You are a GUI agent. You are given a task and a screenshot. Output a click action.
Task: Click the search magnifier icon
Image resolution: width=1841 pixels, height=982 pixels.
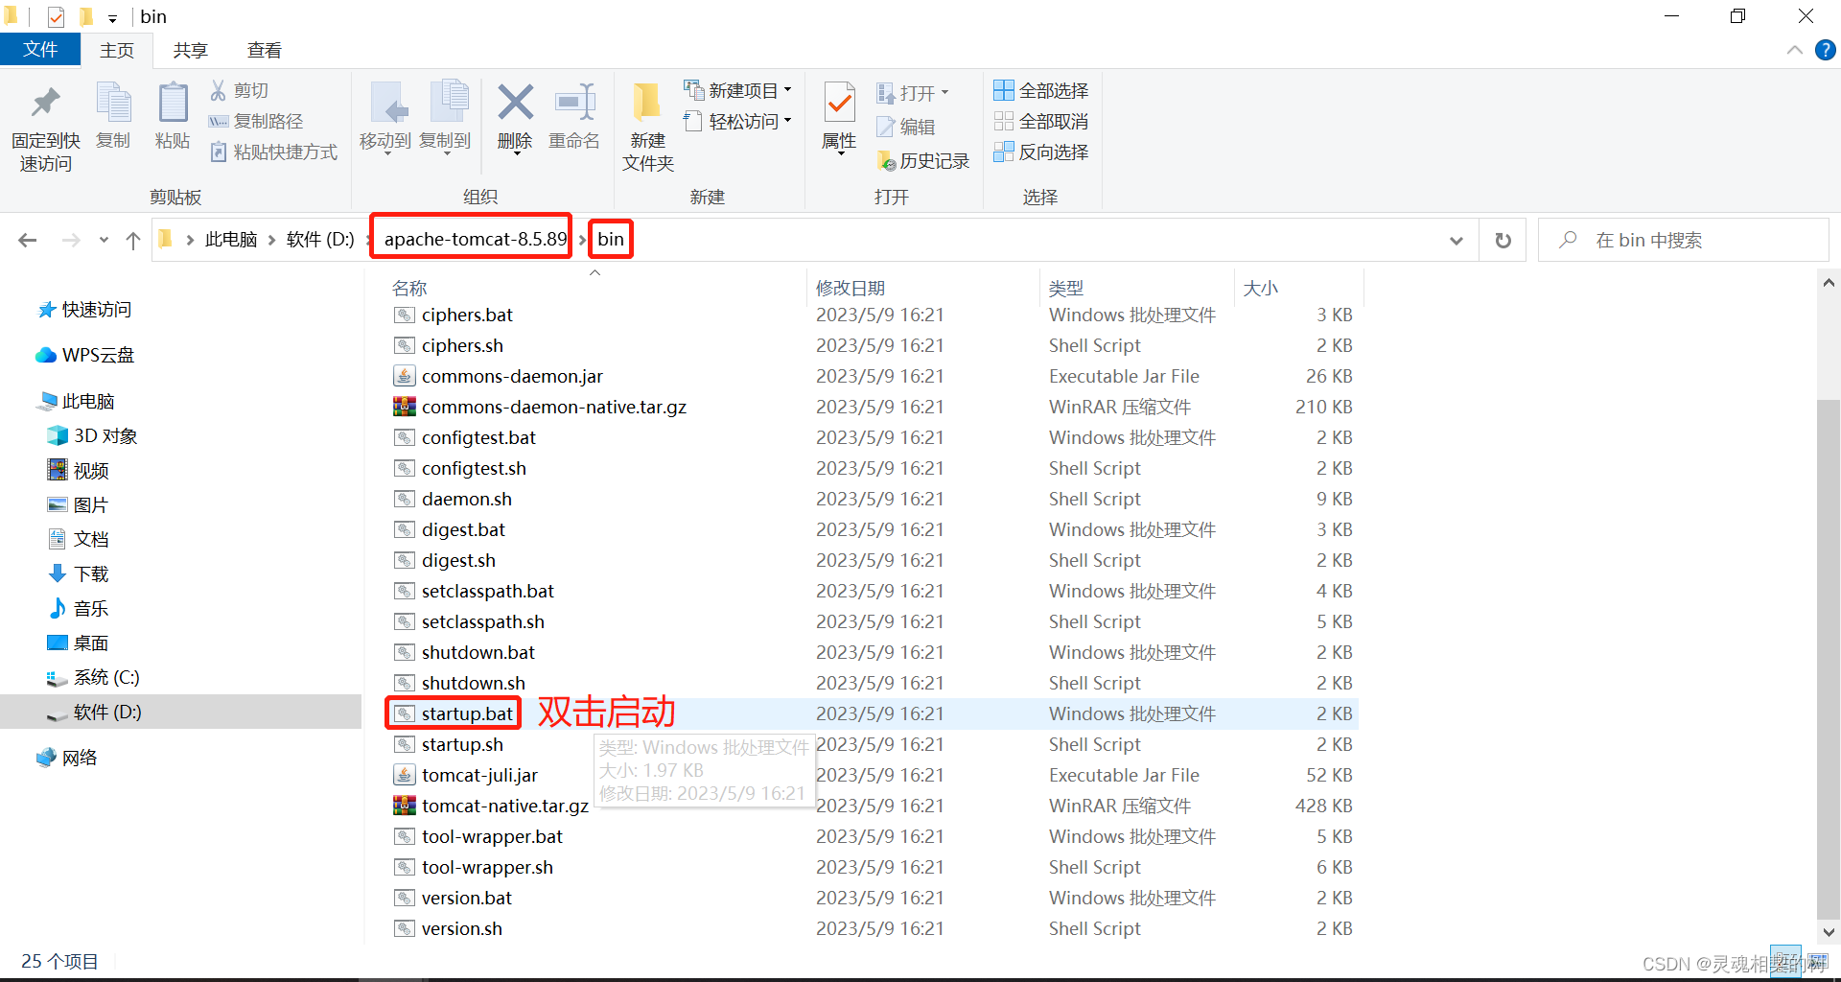[x=1569, y=240]
